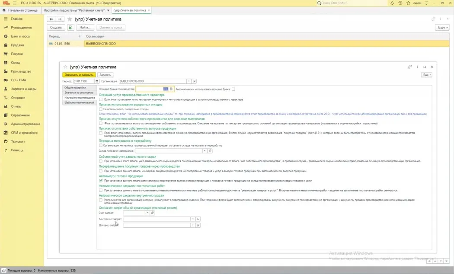Image resolution: width=454 pixels, height=274 pixels.
Task: Enable Автоматически использовать процент брака checkbox
Action: click(233, 89)
